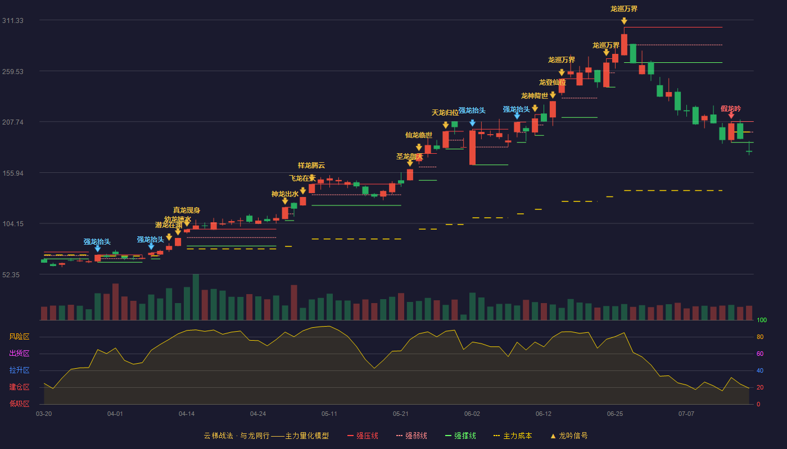This screenshot has width=787, height=449.
Task: Select the highest 龙巡万界 arrow at chart peak
Action: (x=624, y=21)
